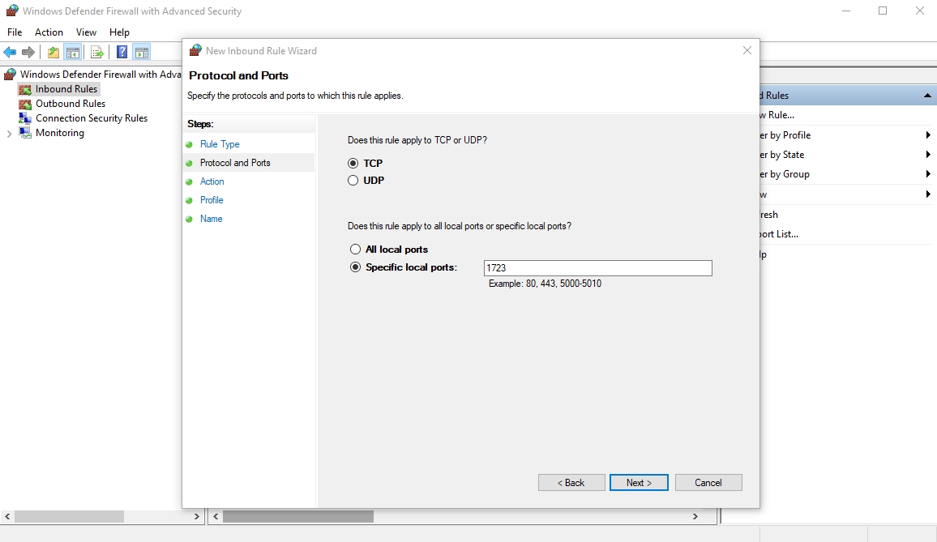
Task: Open the Filter by Profile submenu arrow
Action: (928, 135)
